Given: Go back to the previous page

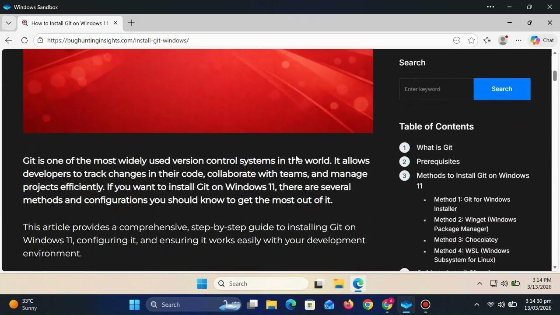Looking at the screenshot, I should (9, 40).
